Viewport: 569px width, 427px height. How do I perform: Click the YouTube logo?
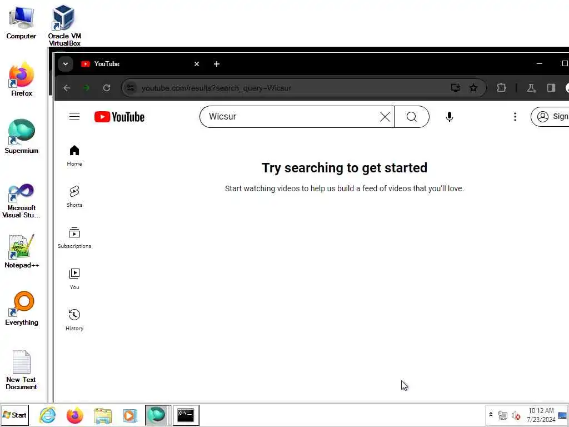point(119,117)
